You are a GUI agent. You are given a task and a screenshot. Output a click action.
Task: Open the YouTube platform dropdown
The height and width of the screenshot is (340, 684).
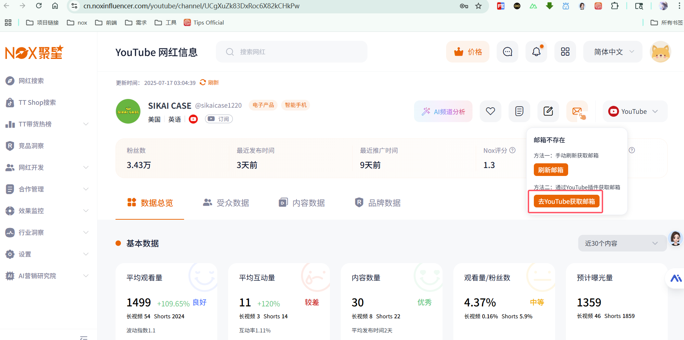pyautogui.click(x=635, y=111)
